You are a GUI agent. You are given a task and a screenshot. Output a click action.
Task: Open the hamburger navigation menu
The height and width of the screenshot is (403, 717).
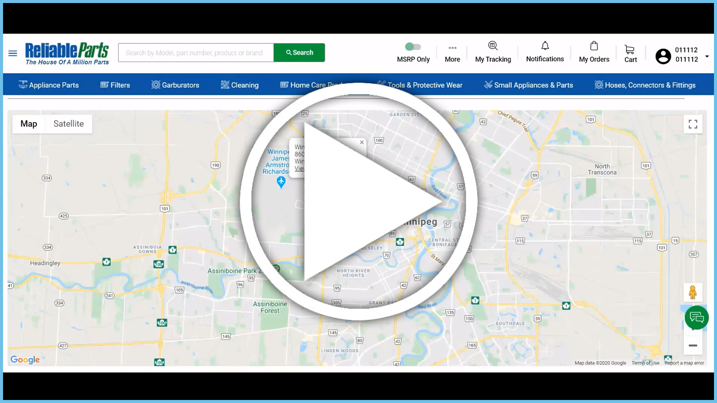(x=13, y=52)
